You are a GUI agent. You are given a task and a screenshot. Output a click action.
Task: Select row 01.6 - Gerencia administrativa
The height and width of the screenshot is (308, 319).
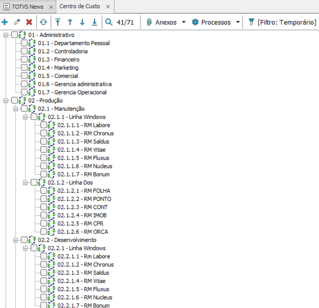[75, 84]
